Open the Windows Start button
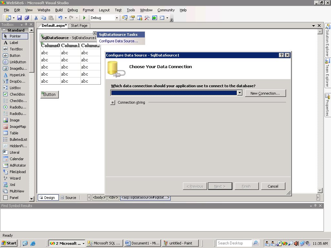The width and height of the screenshot is (331, 248). point(9,243)
